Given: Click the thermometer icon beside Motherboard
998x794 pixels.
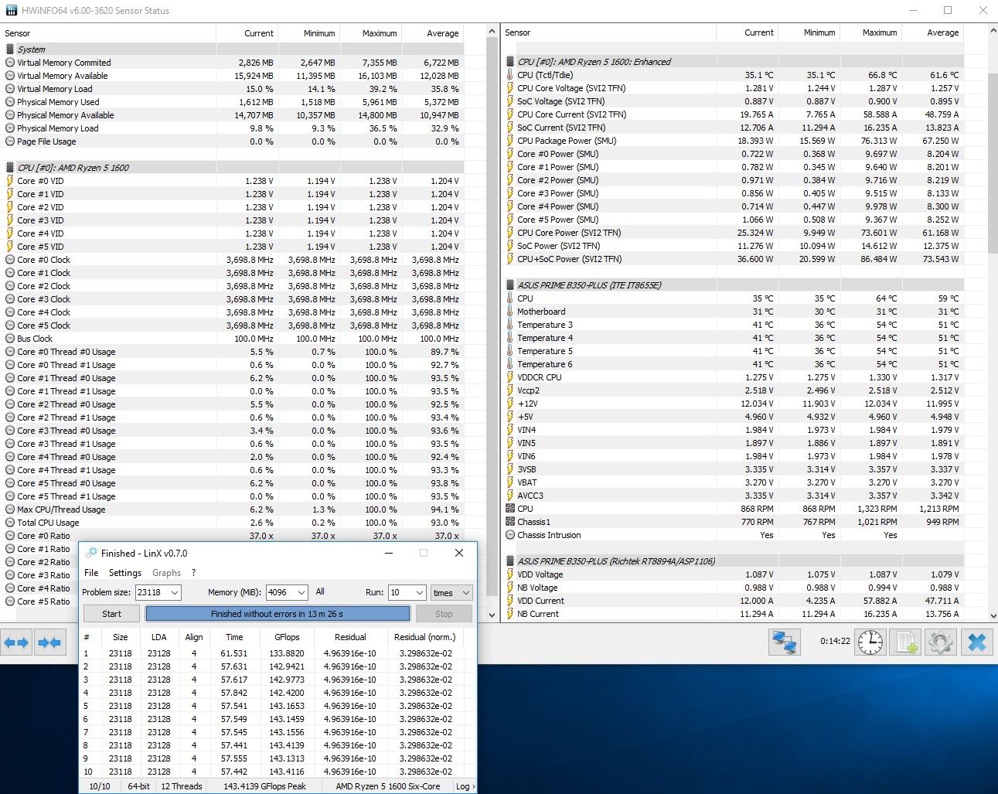Looking at the screenshot, I should [510, 312].
